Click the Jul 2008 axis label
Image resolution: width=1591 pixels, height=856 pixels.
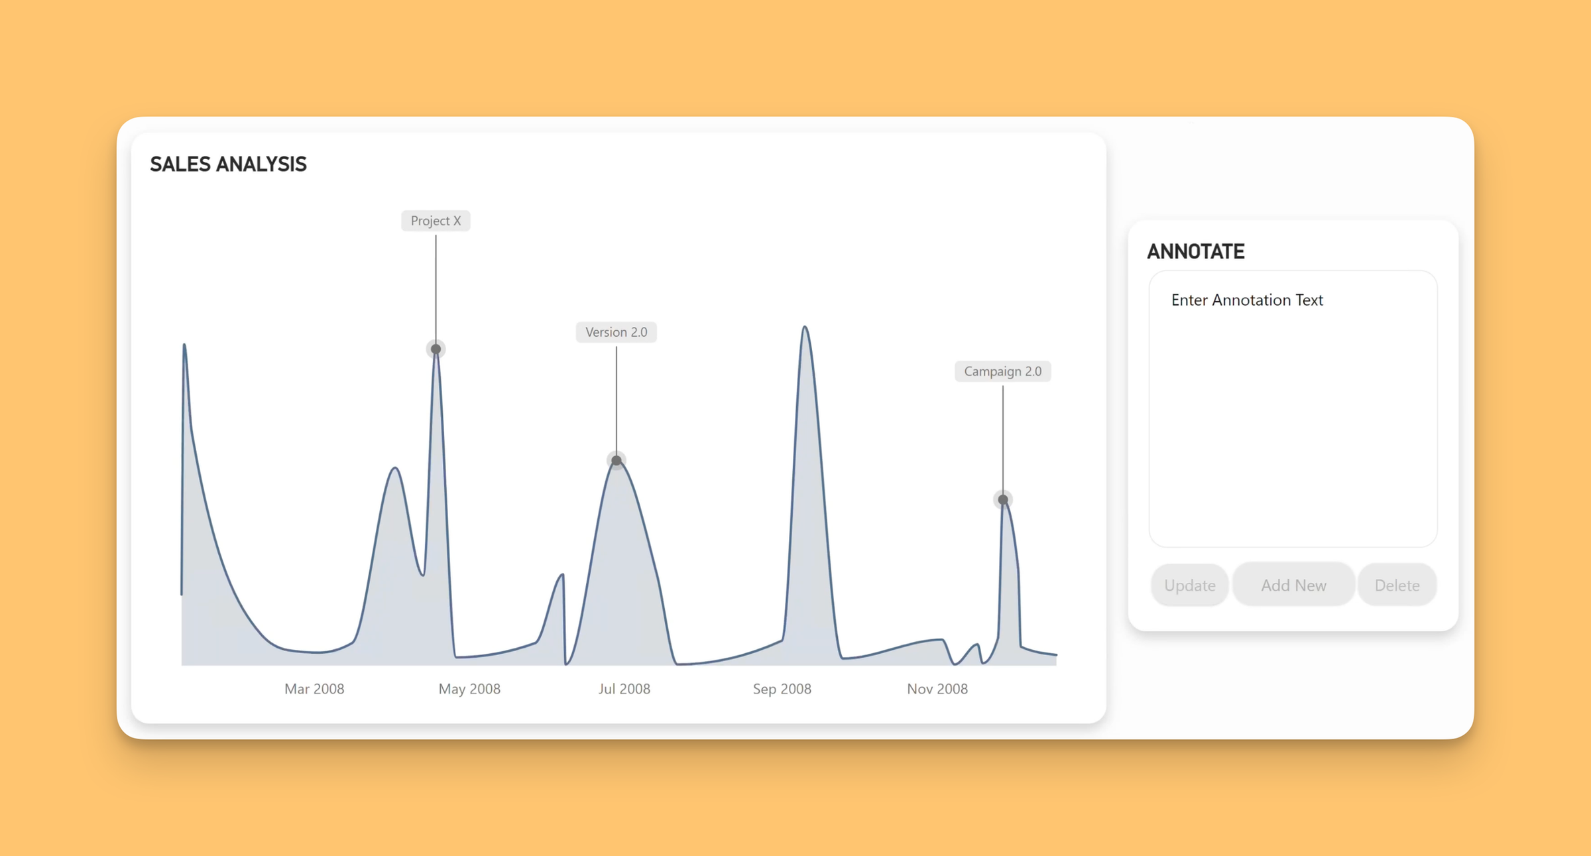(x=624, y=689)
